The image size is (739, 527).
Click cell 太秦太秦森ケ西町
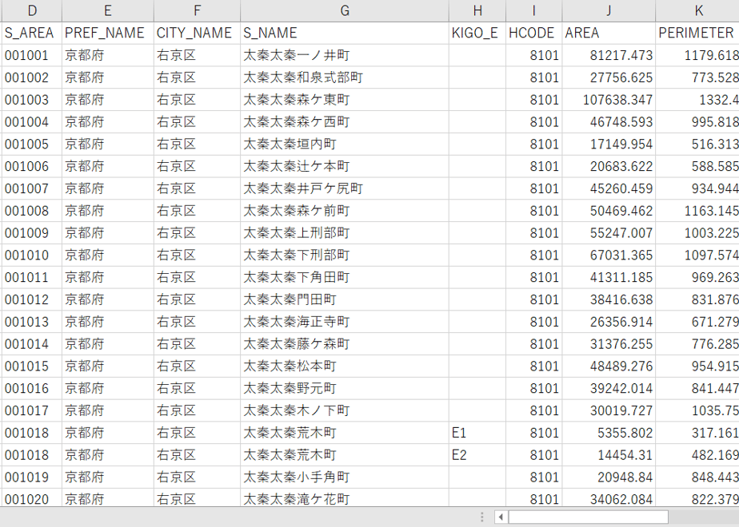(345, 122)
